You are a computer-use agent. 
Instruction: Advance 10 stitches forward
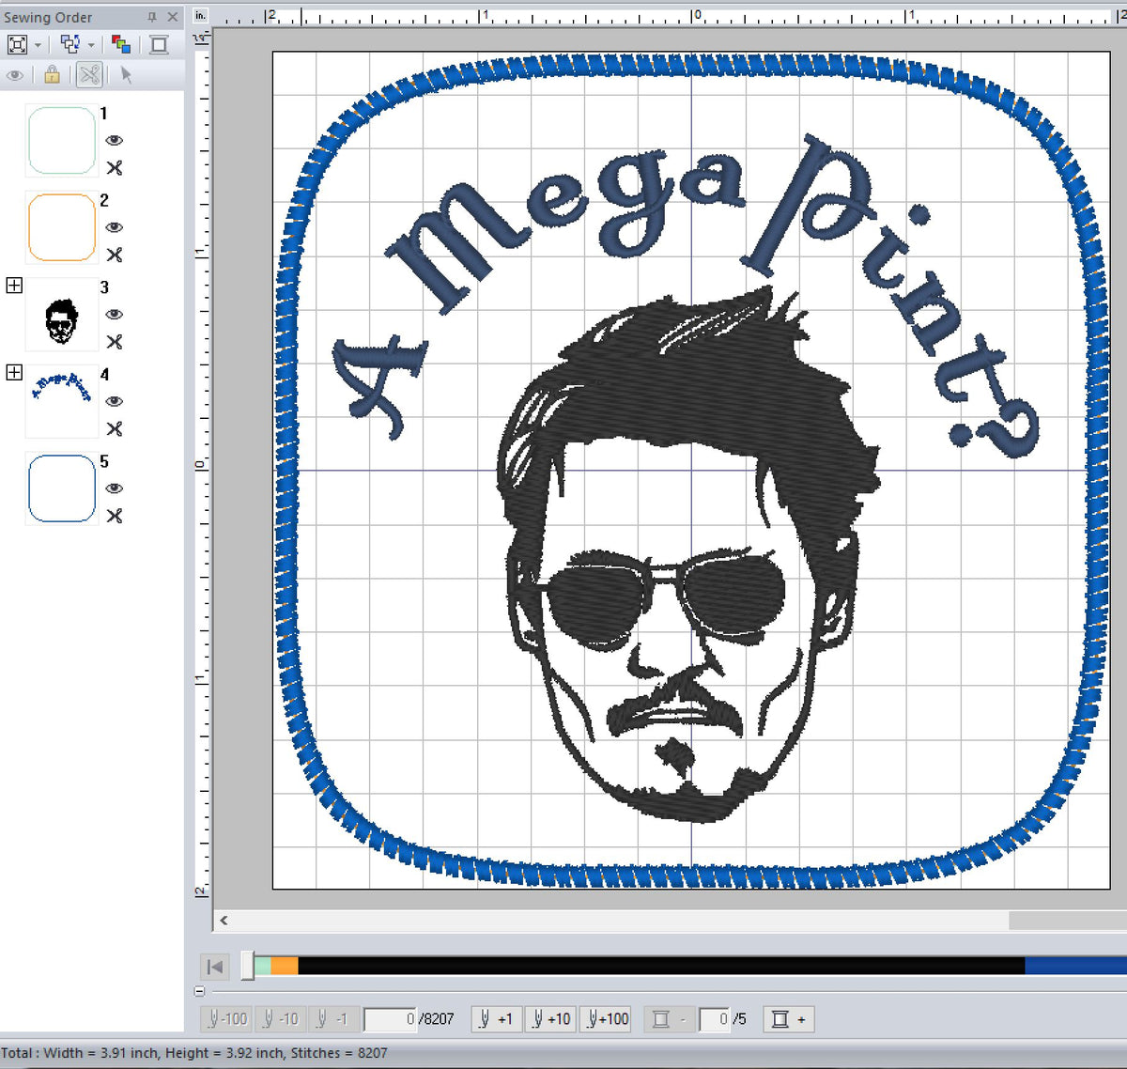point(550,1019)
